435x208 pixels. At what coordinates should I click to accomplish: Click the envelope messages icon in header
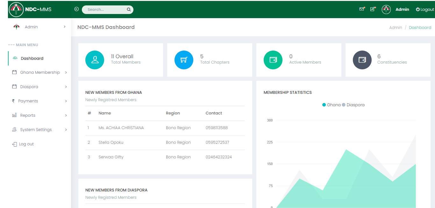(361, 9)
